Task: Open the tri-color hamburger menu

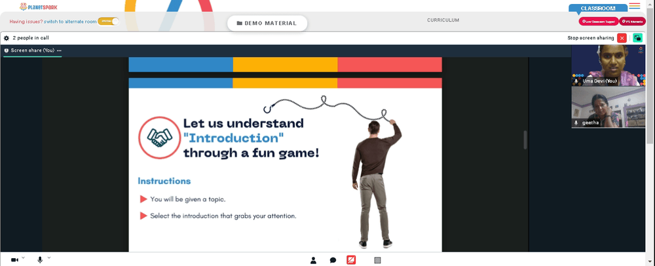Action: click(x=635, y=5)
